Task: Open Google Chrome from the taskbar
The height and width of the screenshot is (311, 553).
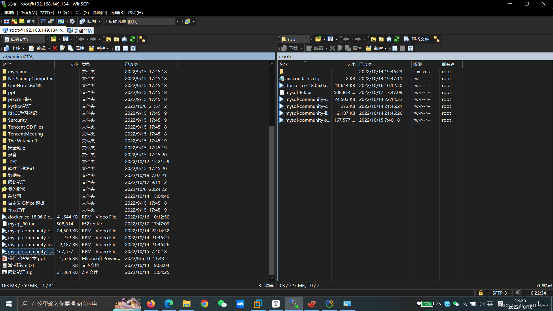Action: click(x=204, y=304)
